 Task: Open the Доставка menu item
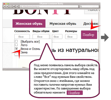(91, 24)
